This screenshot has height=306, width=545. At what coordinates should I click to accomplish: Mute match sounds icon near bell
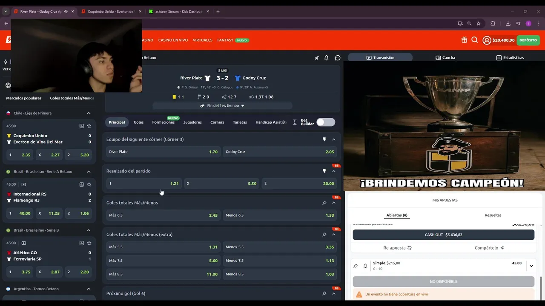coord(317,58)
